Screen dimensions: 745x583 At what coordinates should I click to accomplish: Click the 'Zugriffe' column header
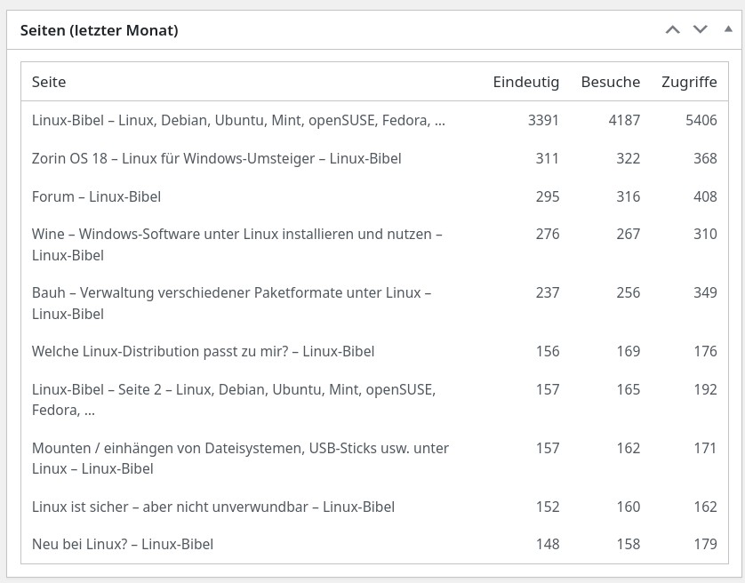click(x=689, y=82)
